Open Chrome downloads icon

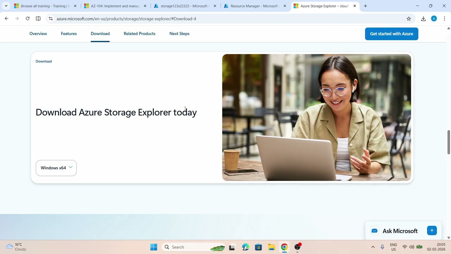click(424, 19)
